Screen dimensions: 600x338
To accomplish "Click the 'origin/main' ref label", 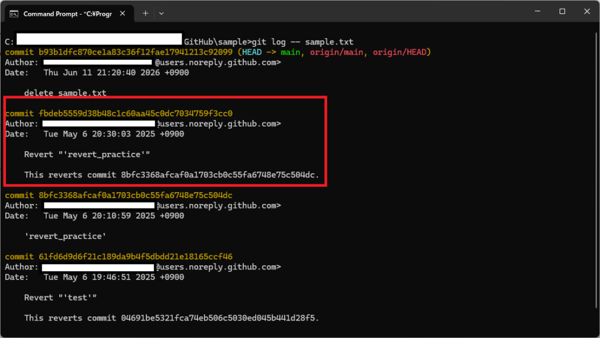I will [336, 52].
